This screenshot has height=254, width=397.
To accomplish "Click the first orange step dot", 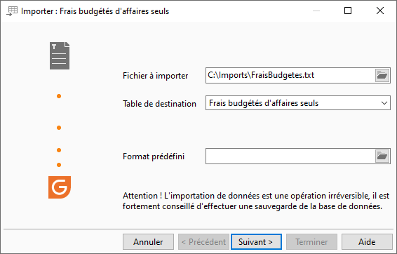I will click(59, 96).
